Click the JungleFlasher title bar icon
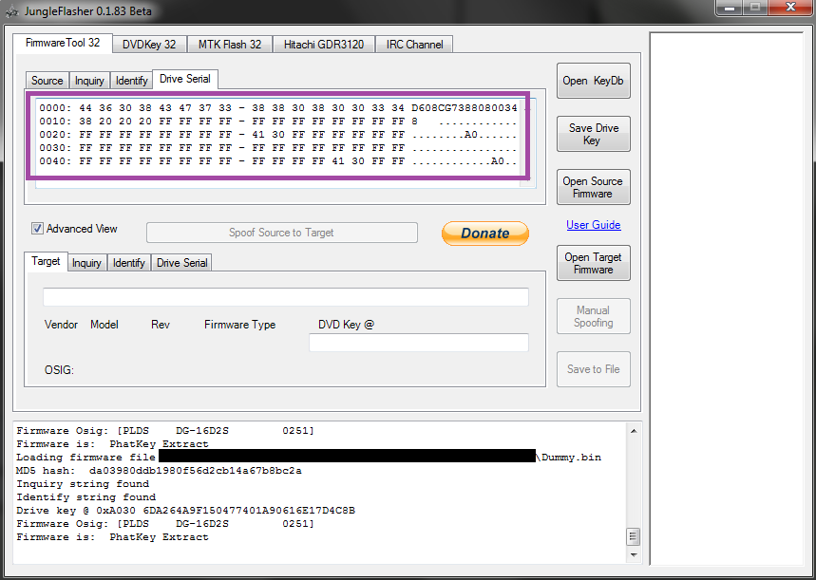The width and height of the screenshot is (816, 580). [x=12, y=11]
